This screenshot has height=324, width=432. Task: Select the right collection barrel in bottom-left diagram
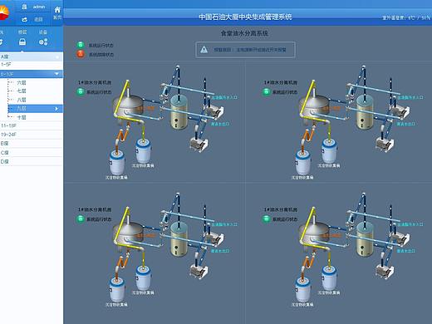[x=143, y=278]
